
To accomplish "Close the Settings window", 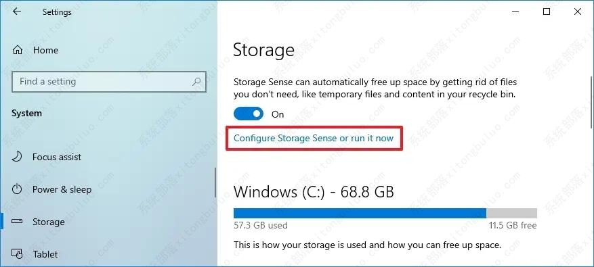I will point(578,11).
